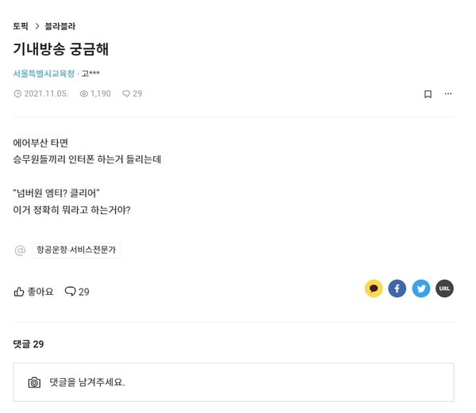Viewport: 476px width, 413px height.
Task: Click the view count eye icon
Action: (84, 94)
